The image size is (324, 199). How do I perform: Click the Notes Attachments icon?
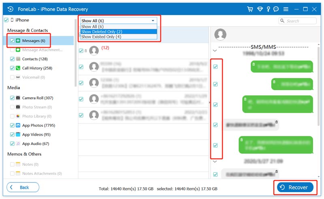[18, 174]
